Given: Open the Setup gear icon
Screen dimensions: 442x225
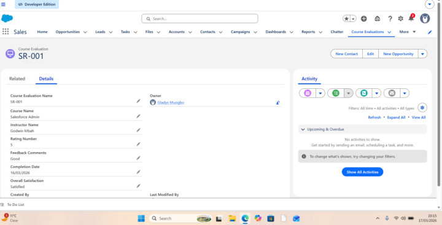Looking at the screenshot, I should point(400,18).
